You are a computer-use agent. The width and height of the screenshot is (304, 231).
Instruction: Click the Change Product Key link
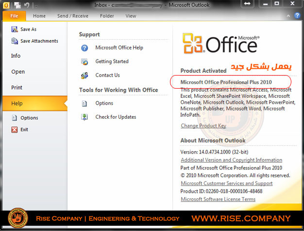[x=203, y=126]
